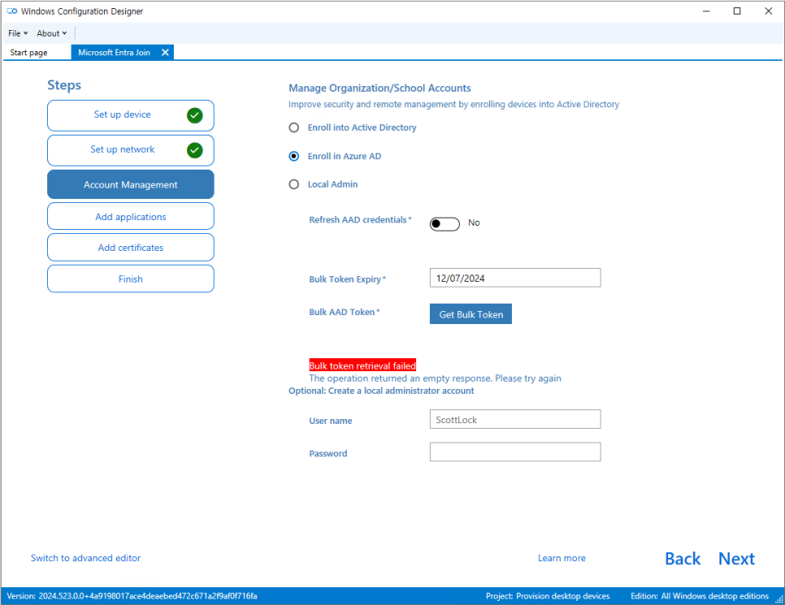The height and width of the screenshot is (605, 785).
Task: Maximize the Windows Configuration Designer window
Action: point(737,11)
